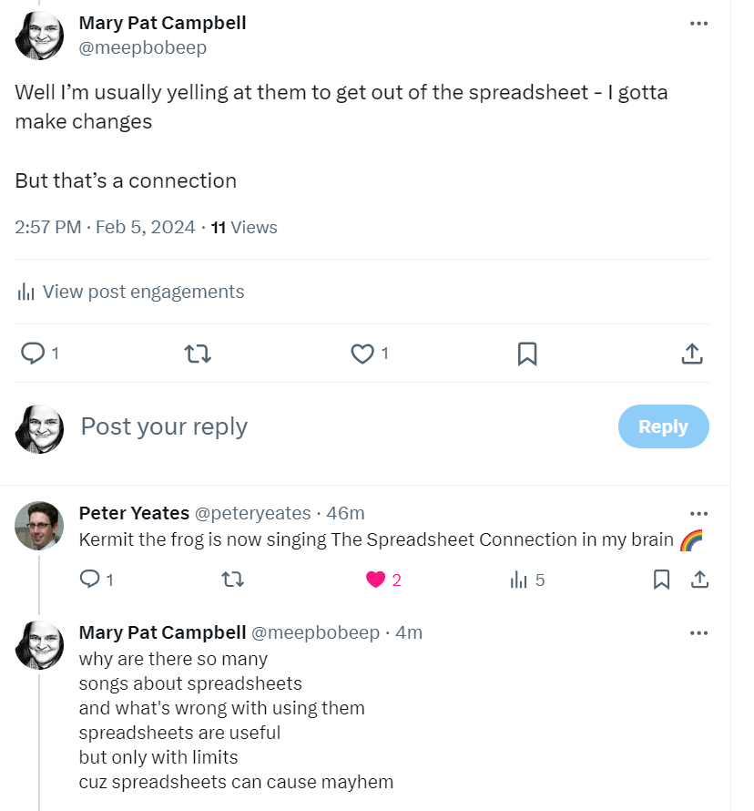Bookmark the main post

click(527, 354)
